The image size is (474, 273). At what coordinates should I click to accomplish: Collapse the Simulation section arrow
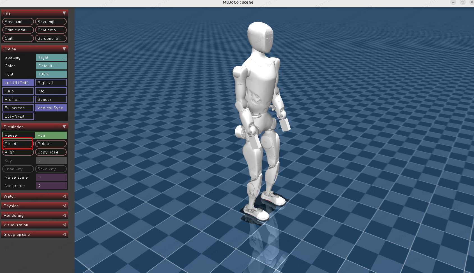(x=64, y=127)
